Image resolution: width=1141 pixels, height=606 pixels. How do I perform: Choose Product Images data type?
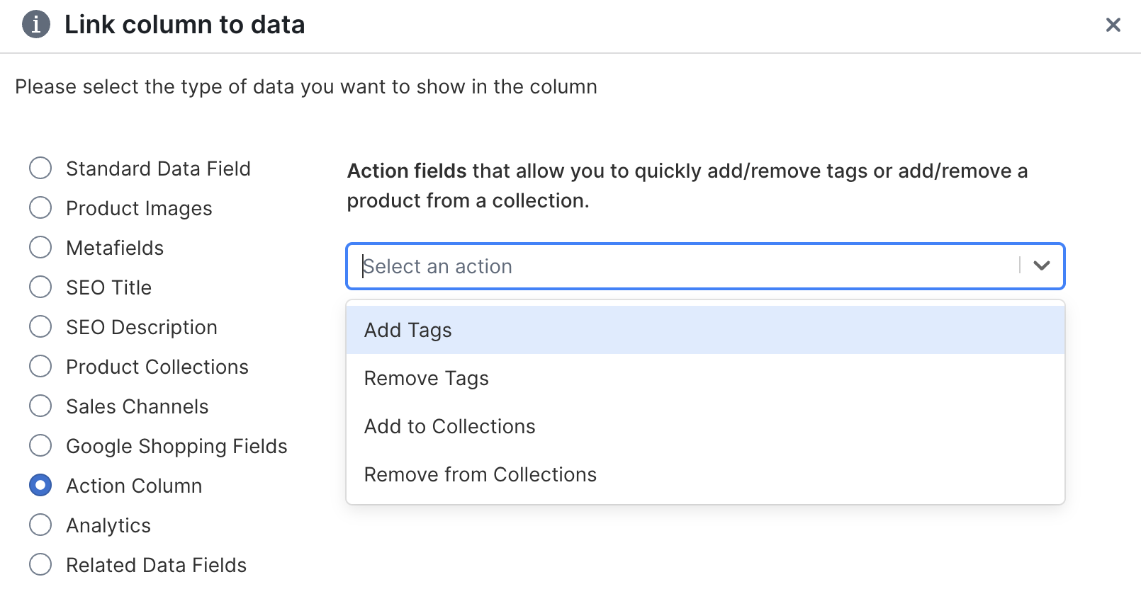40,207
